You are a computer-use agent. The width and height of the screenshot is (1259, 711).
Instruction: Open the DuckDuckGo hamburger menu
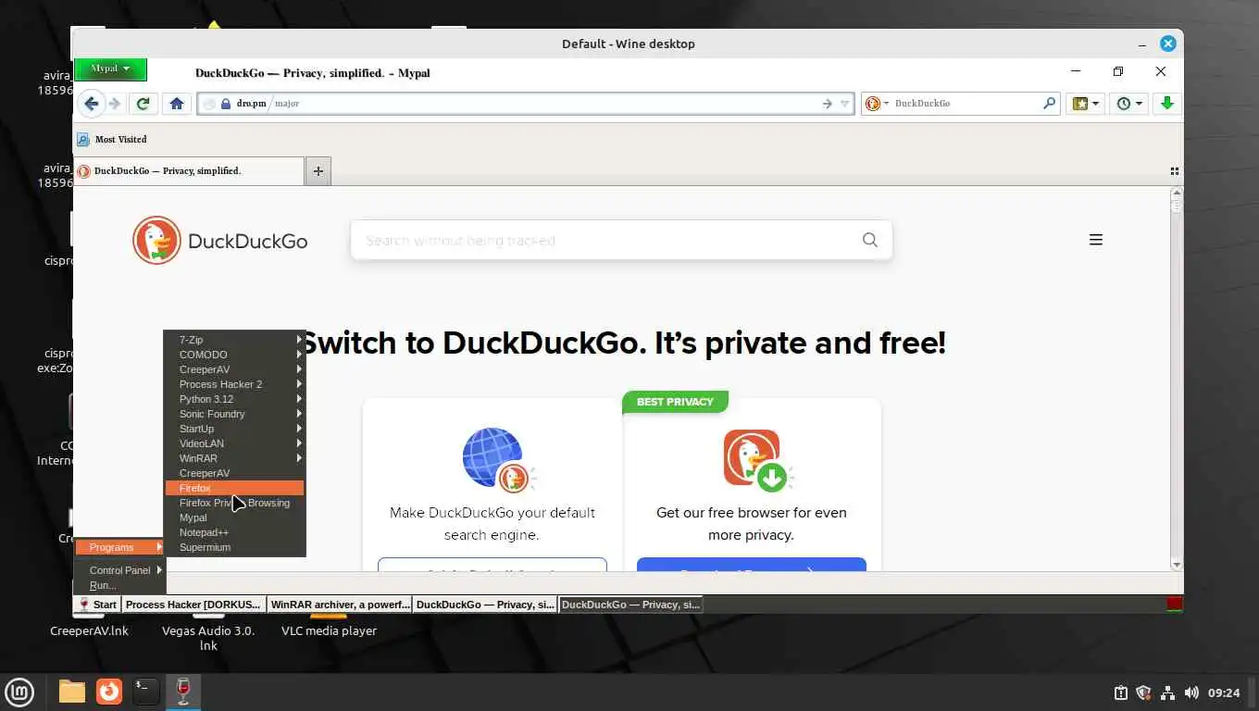tap(1096, 240)
